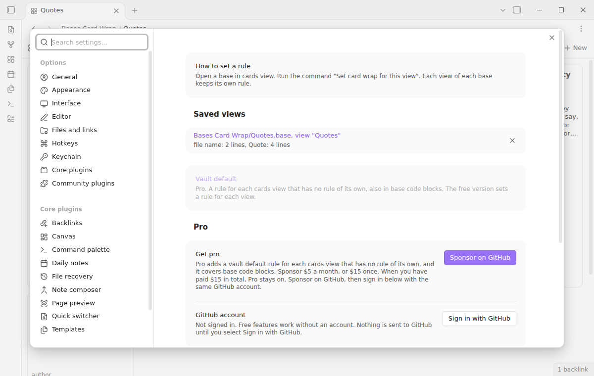
Task: Click the 1 backlink status bar item
Action: [x=573, y=370]
